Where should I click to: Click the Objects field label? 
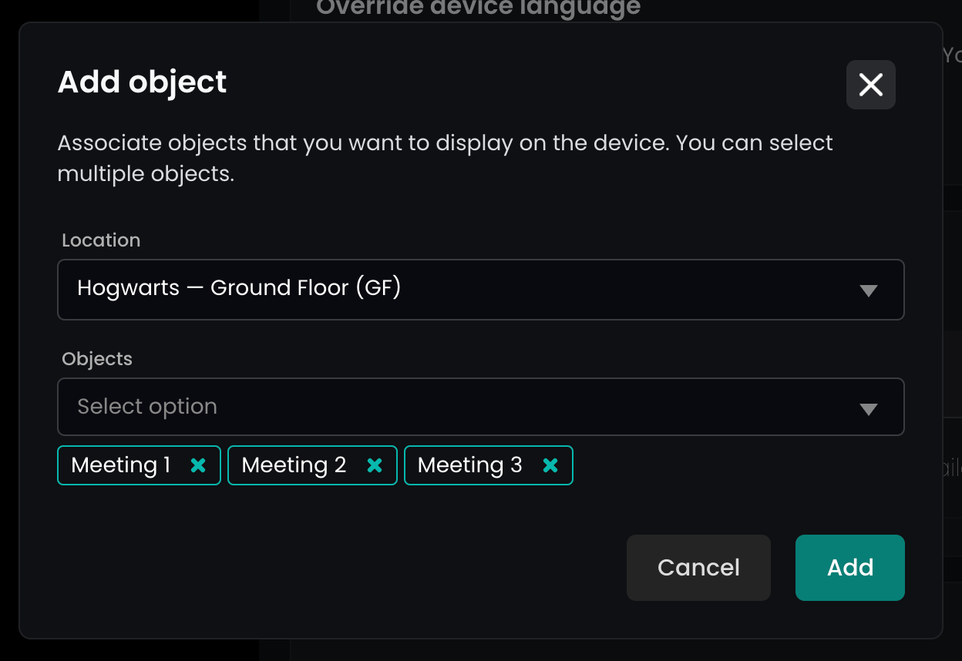pyautogui.click(x=97, y=359)
